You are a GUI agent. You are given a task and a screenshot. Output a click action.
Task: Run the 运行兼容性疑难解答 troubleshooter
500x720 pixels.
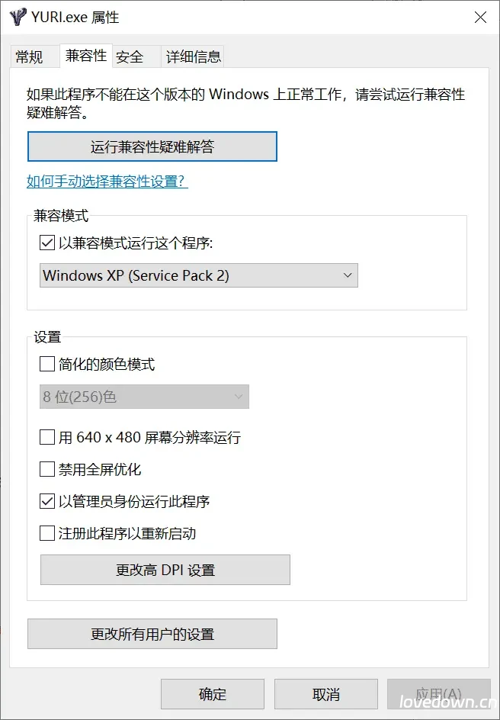[x=152, y=146]
